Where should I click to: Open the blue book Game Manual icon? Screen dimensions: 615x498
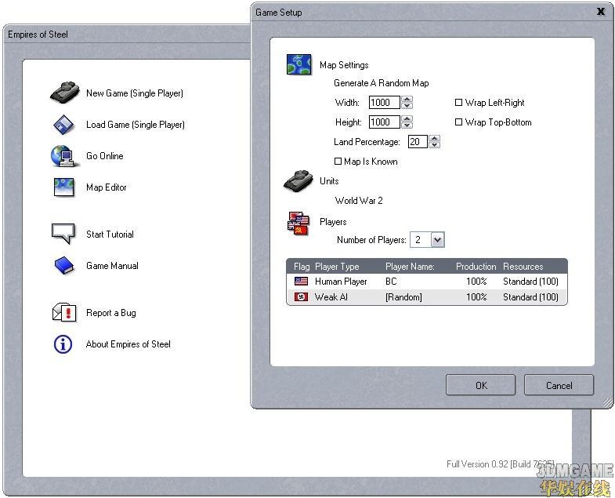(63, 266)
